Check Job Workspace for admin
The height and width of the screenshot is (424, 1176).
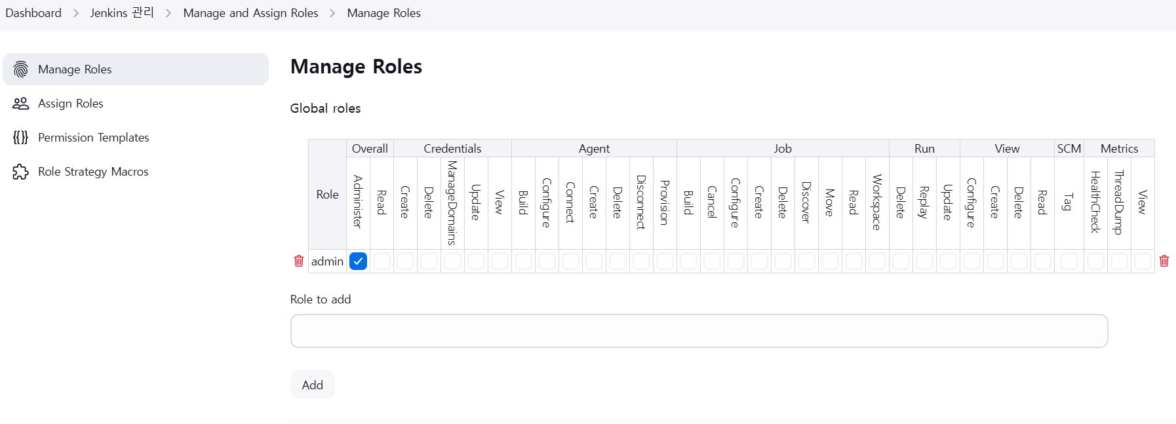878,261
